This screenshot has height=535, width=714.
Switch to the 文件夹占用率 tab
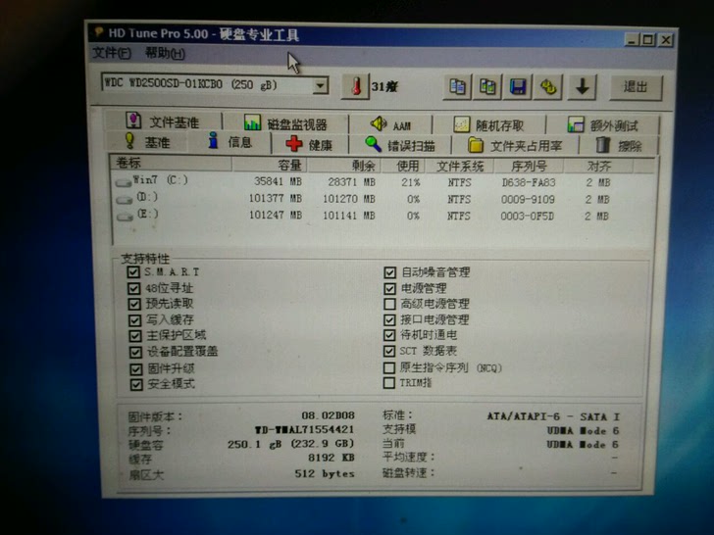pyautogui.click(x=515, y=146)
